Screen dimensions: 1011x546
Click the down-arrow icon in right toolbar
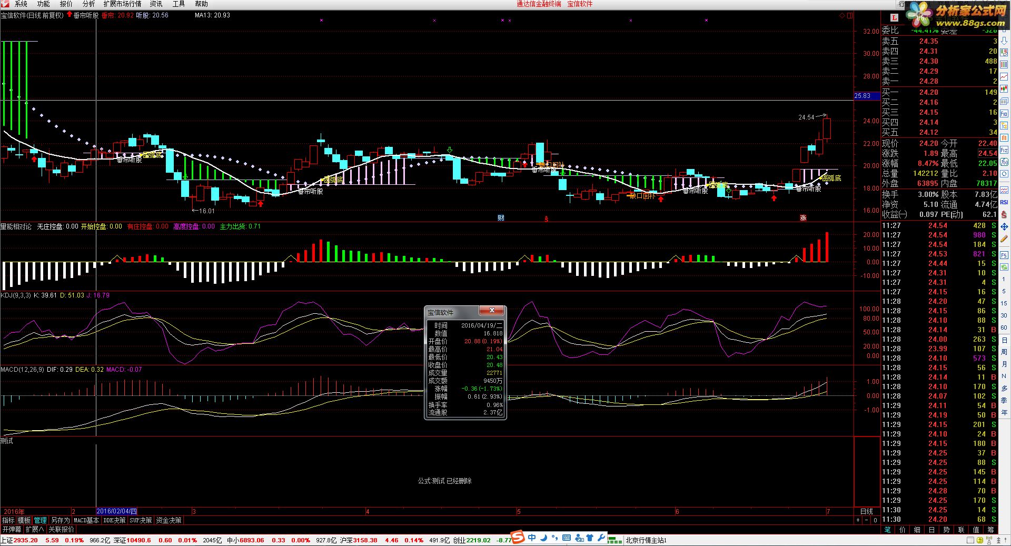coord(1004,41)
